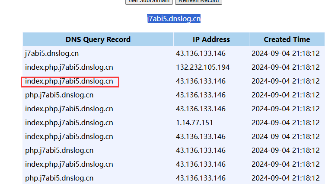Click the highlighted j7abi5.dnslog.cn subdomain text
This screenshot has height=184, width=325.
[x=173, y=19]
